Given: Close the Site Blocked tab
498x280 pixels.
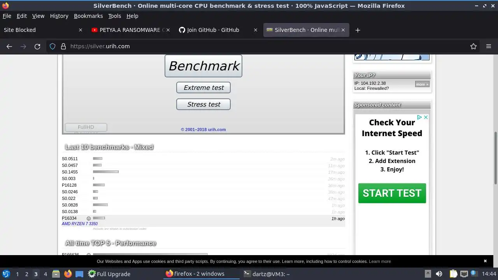Looking at the screenshot, I should [x=81, y=30].
